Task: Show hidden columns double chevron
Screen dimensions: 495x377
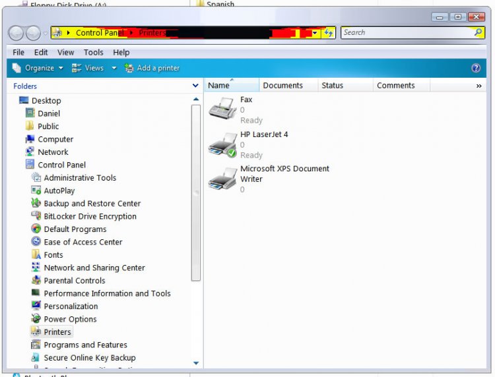Action: pos(479,86)
